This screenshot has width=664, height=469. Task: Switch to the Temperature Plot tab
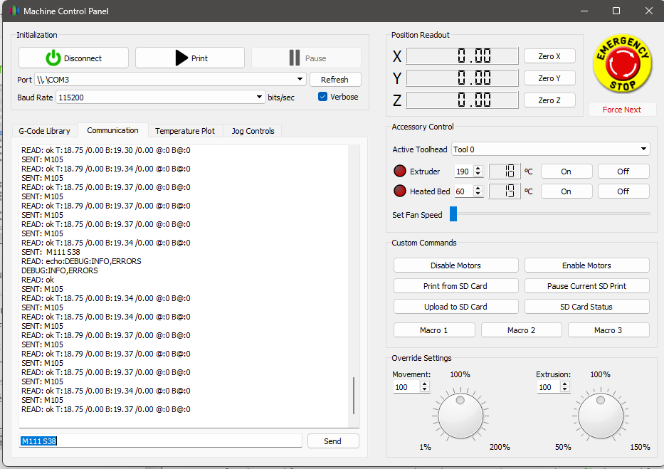[x=184, y=131]
